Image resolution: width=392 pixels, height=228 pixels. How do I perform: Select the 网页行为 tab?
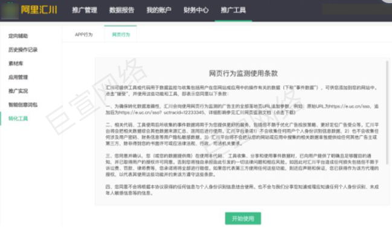point(121,34)
